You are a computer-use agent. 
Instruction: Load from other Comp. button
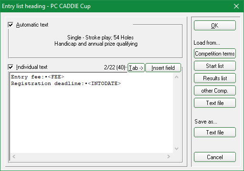215,91
